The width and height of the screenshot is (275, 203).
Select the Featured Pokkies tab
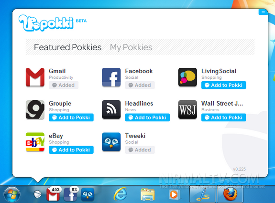pos(68,47)
